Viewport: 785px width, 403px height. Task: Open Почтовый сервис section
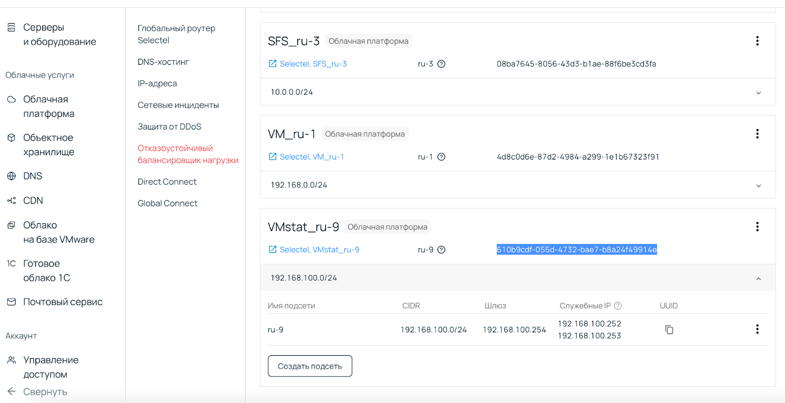pyautogui.click(x=63, y=302)
